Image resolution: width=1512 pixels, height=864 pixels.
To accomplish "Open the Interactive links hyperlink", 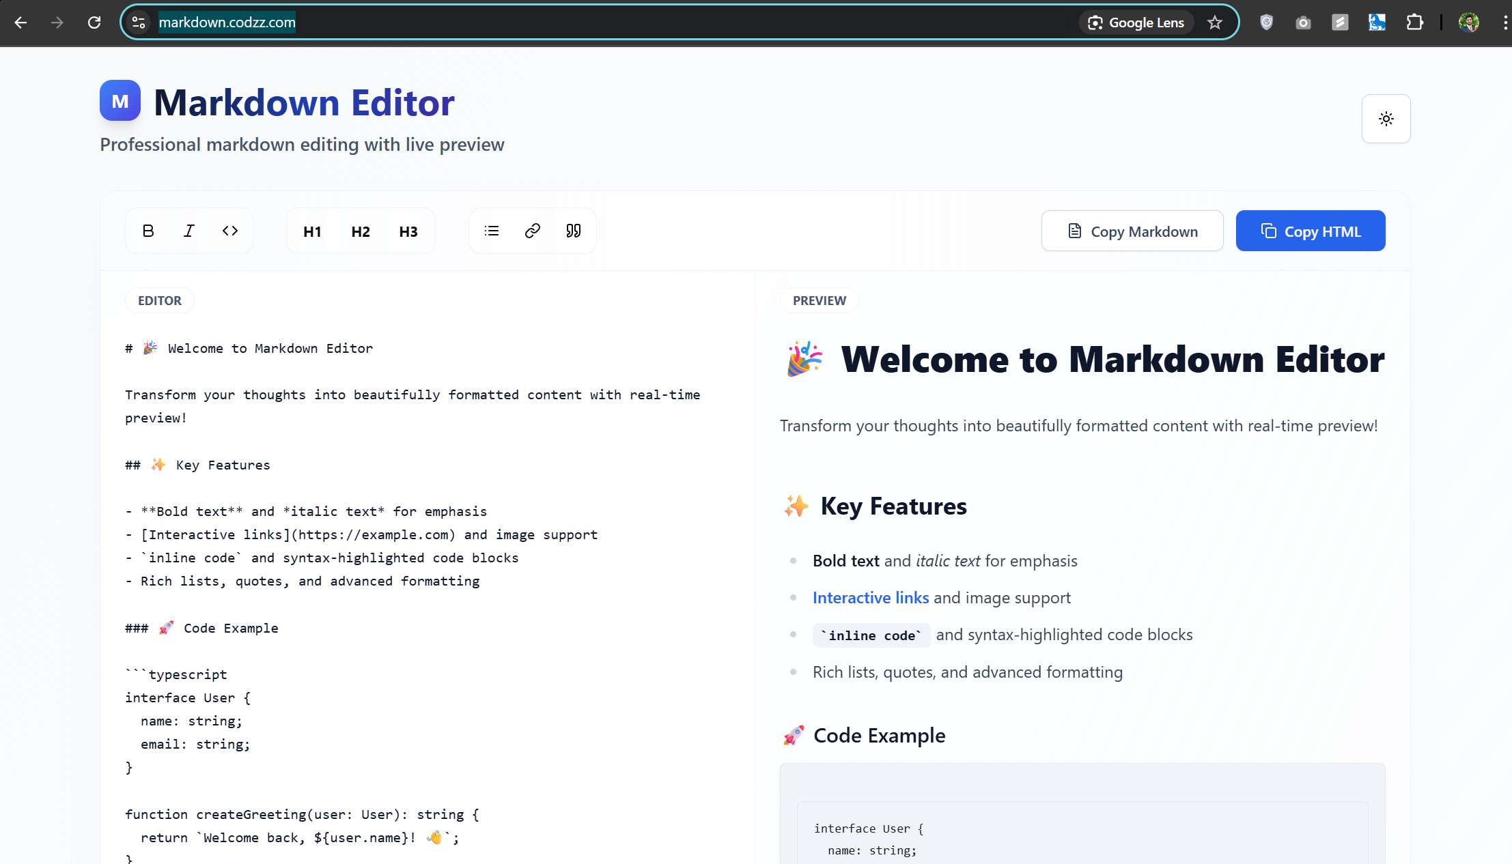I will (x=870, y=597).
